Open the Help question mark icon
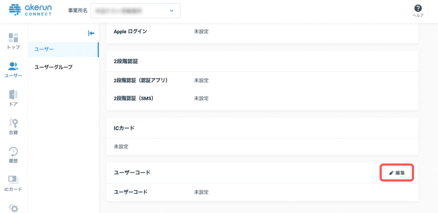This screenshot has height=213, width=438. (418, 9)
